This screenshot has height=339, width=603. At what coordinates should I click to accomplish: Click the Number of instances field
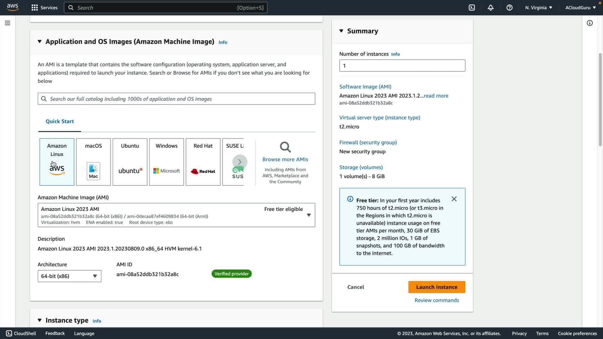coord(402,66)
